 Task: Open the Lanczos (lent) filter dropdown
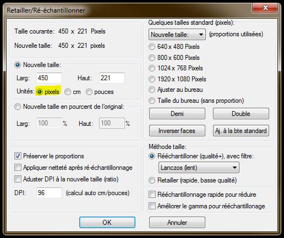point(199,168)
